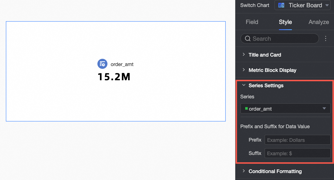Click the 15.2M value in the chart
The height and width of the screenshot is (180, 334).
coord(114,77)
